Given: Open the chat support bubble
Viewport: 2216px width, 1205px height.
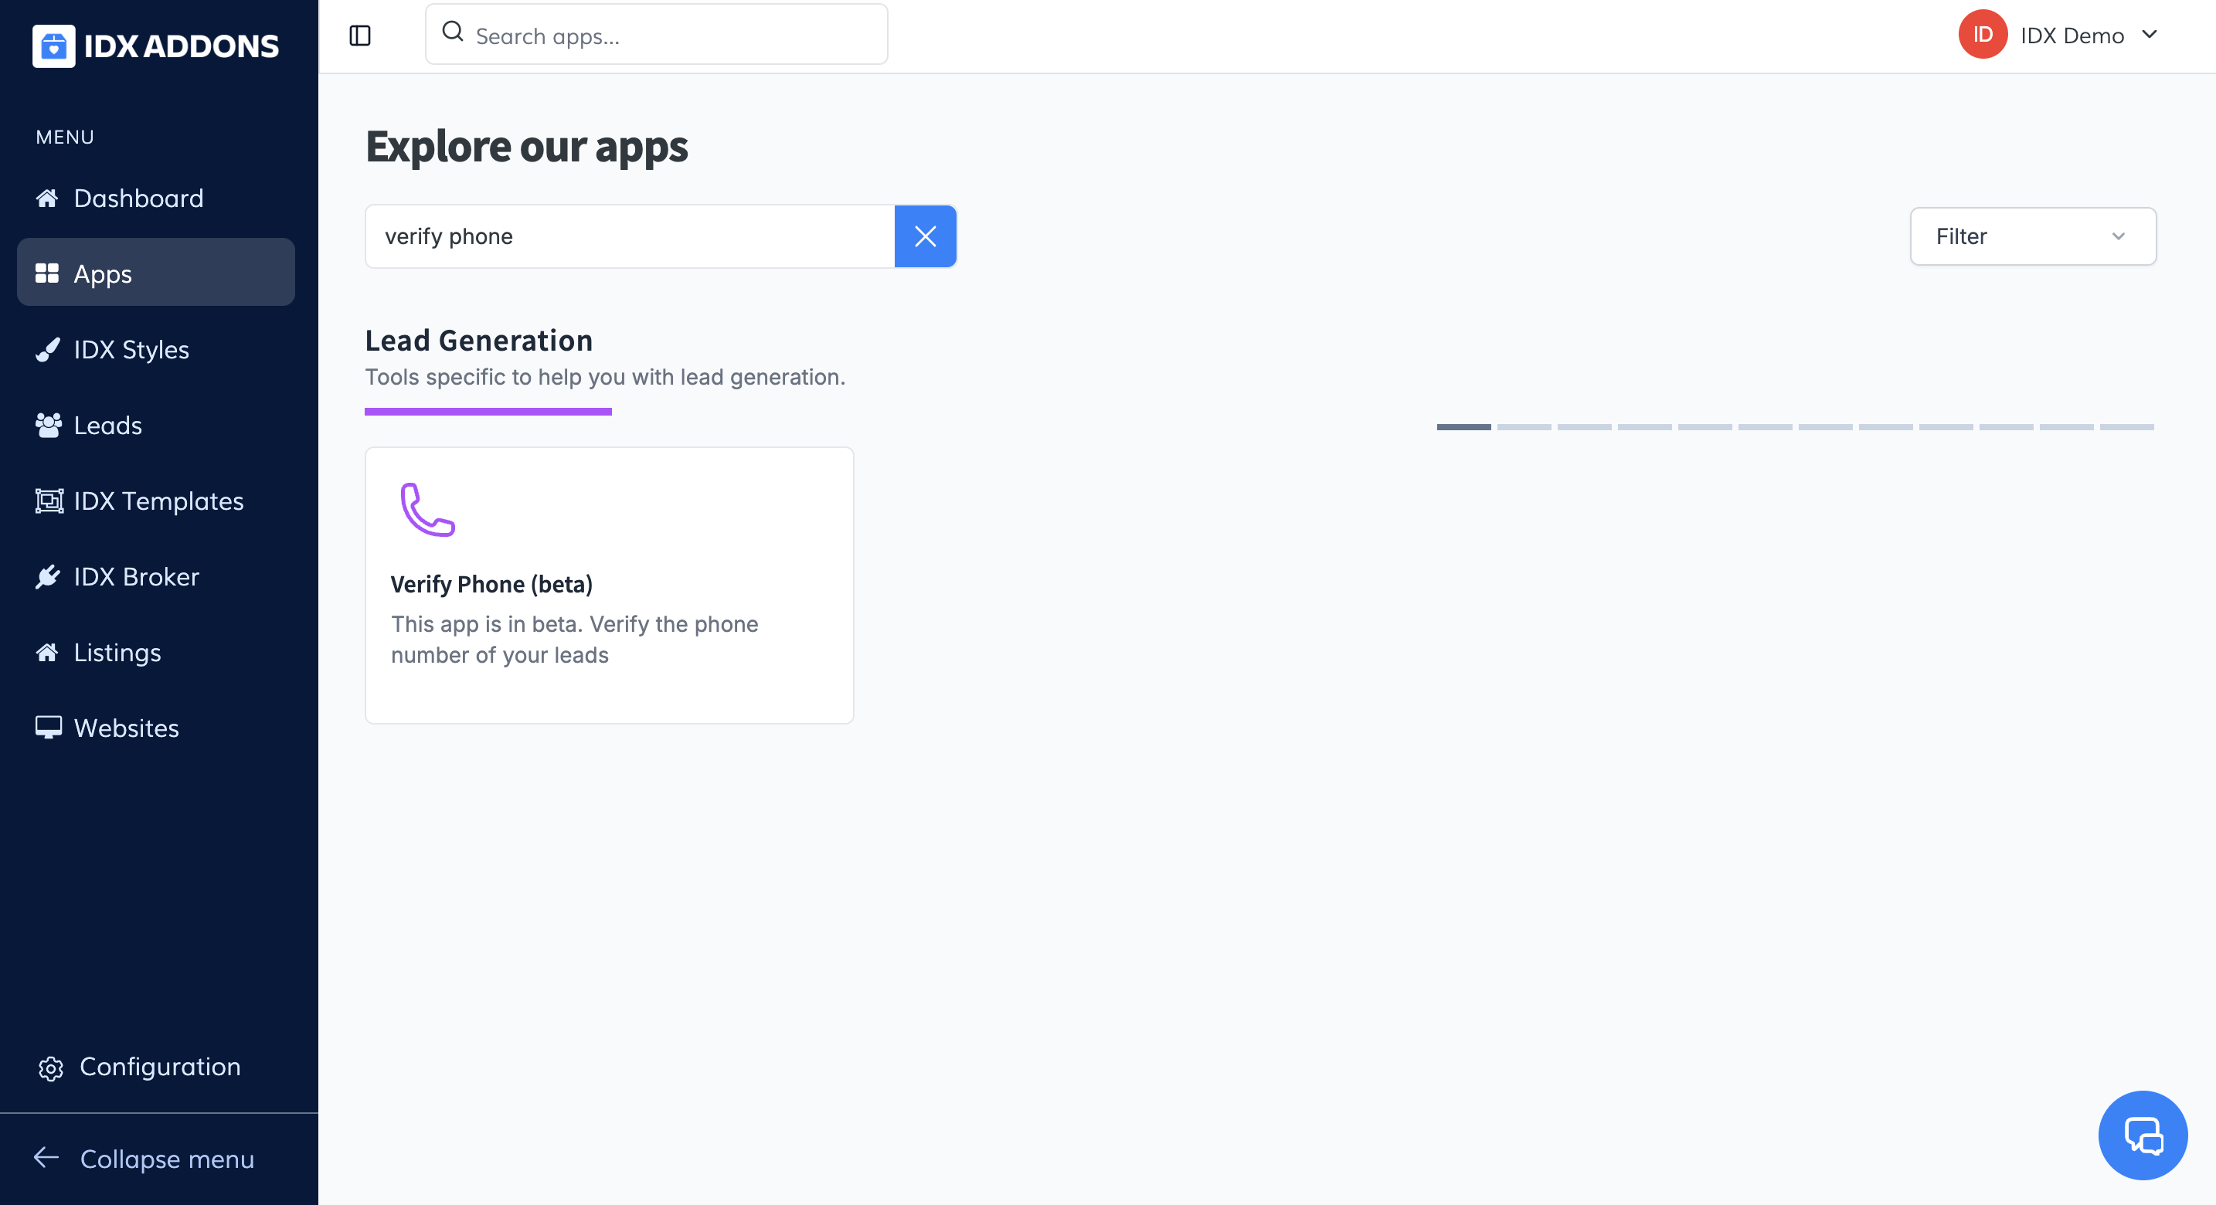Looking at the screenshot, I should [x=2142, y=1135].
